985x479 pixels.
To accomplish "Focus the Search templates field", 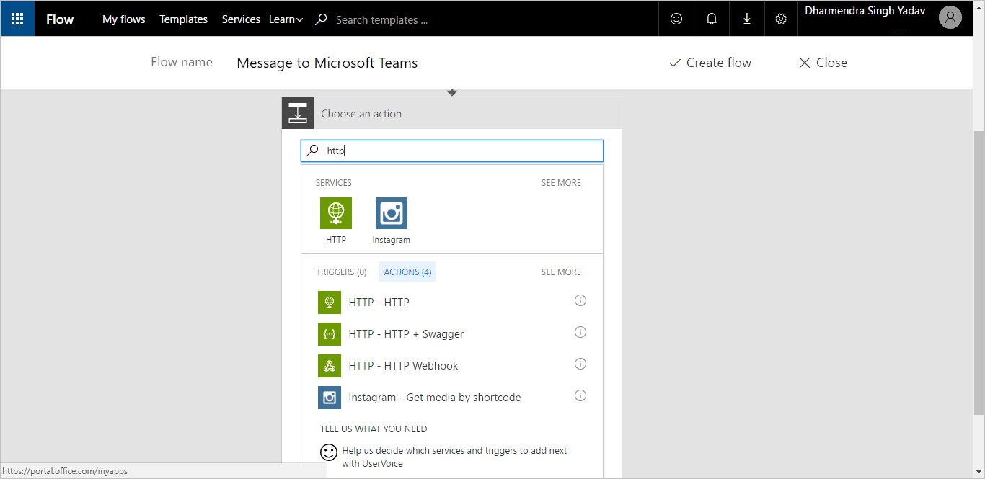I will pos(382,20).
